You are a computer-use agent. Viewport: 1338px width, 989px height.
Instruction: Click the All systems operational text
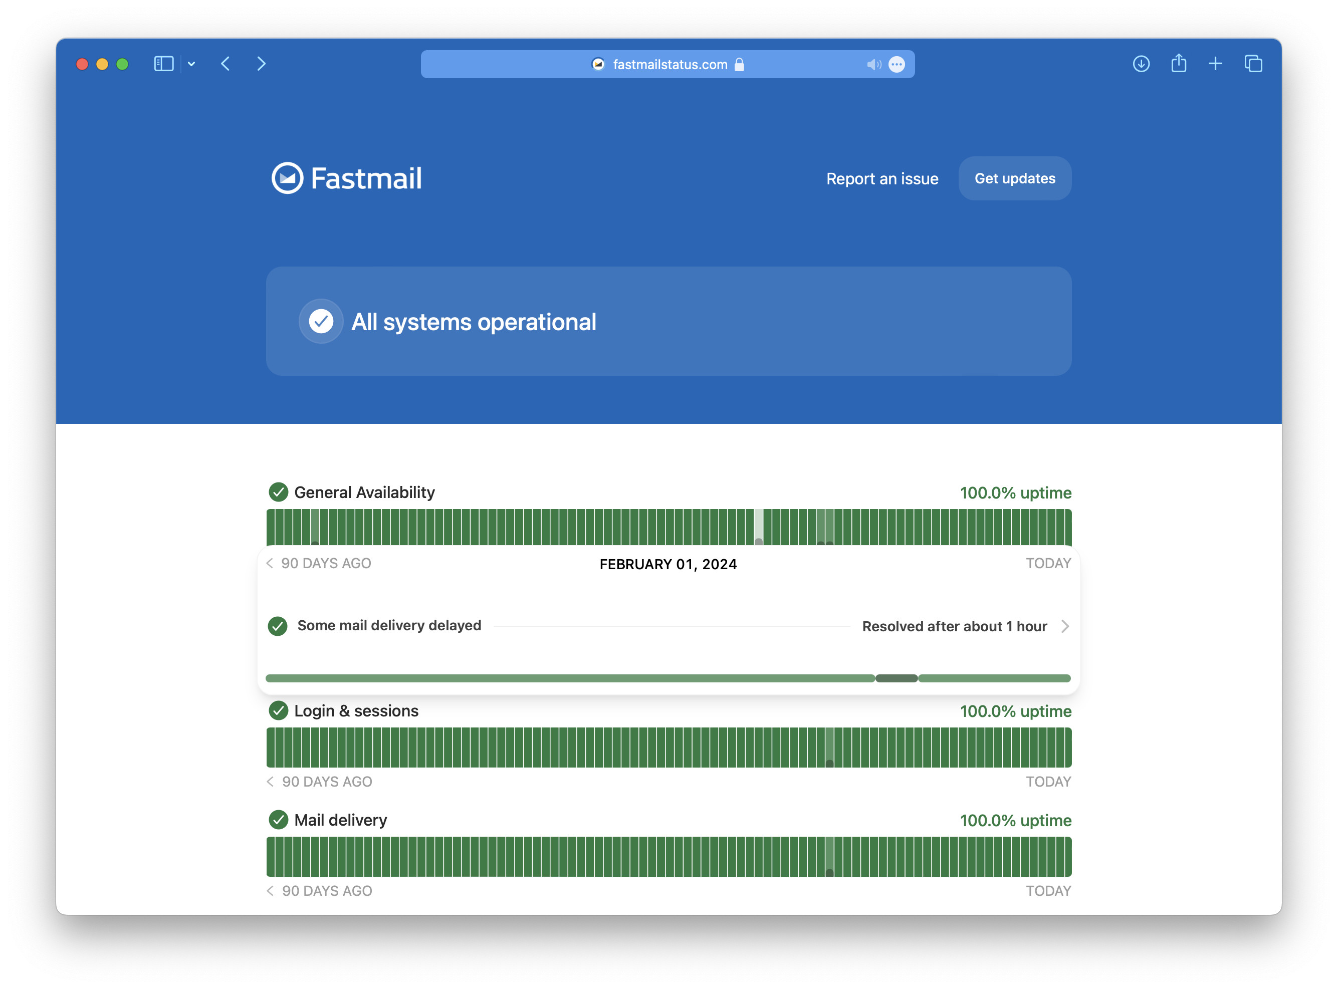click(x=473, y=322)
